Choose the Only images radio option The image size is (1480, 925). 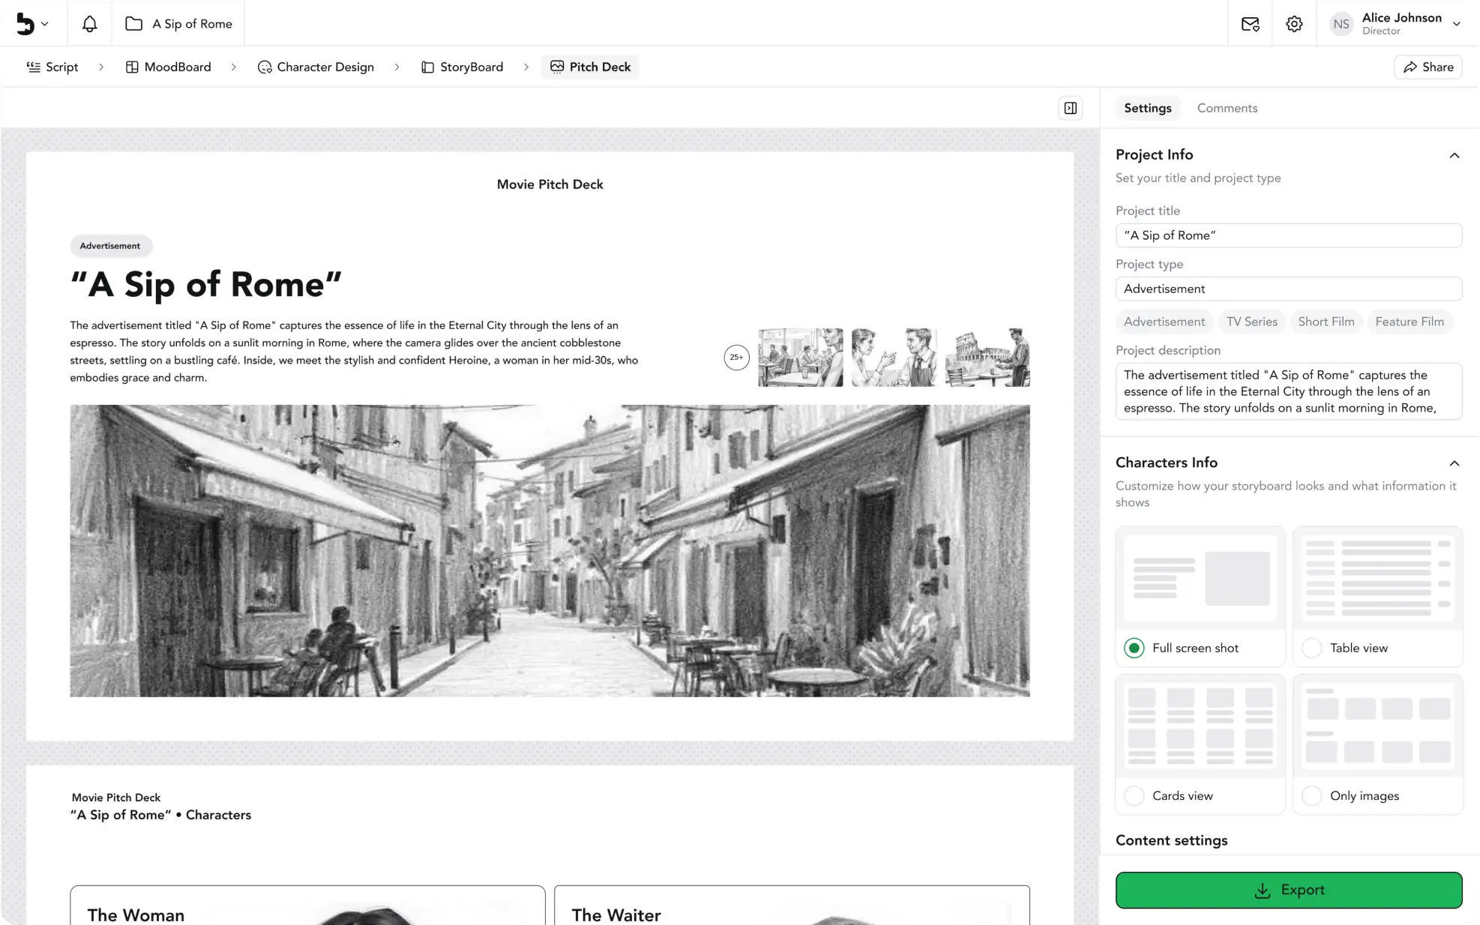click(x=1311, y=795)
